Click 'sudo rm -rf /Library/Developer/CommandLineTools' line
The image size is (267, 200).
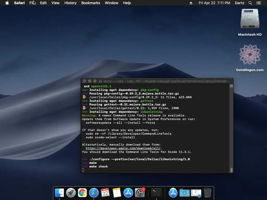click(x=129, y=134)
